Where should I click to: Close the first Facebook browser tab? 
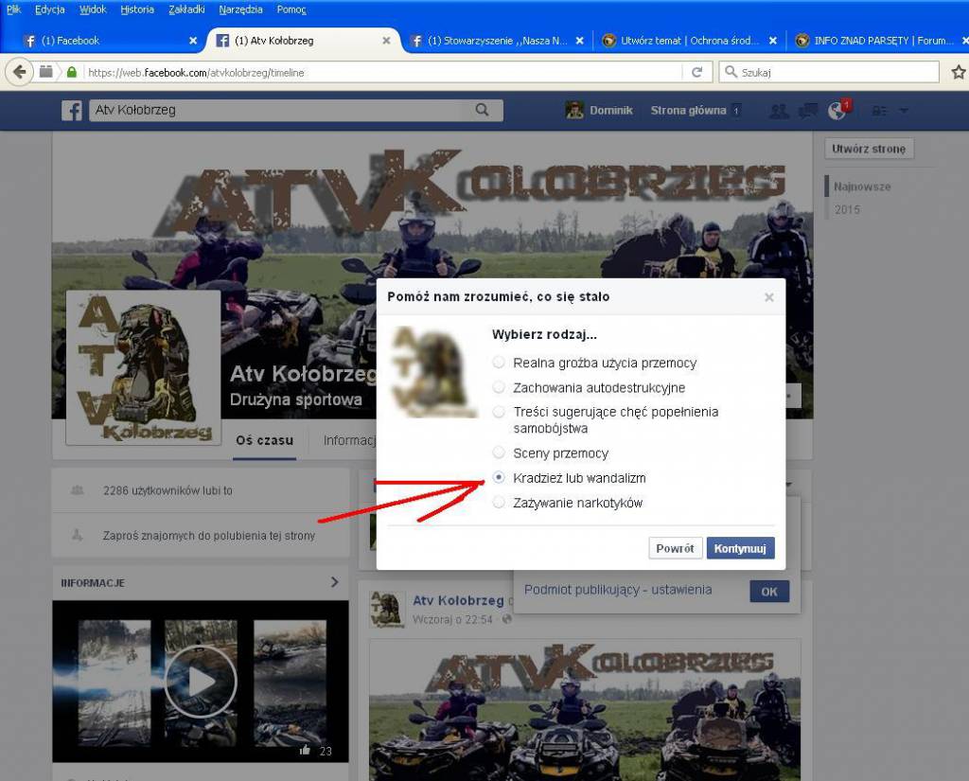(193, 41)
